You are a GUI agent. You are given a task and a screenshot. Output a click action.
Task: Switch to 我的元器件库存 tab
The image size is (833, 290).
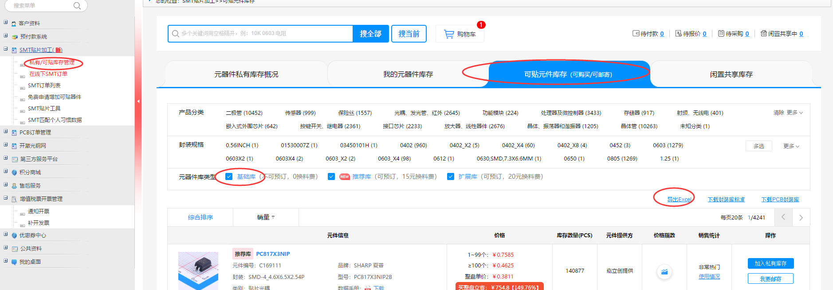pos(408,74)
